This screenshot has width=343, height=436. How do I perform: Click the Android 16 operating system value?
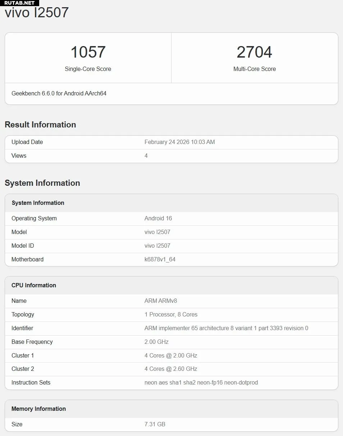point(158,219)
